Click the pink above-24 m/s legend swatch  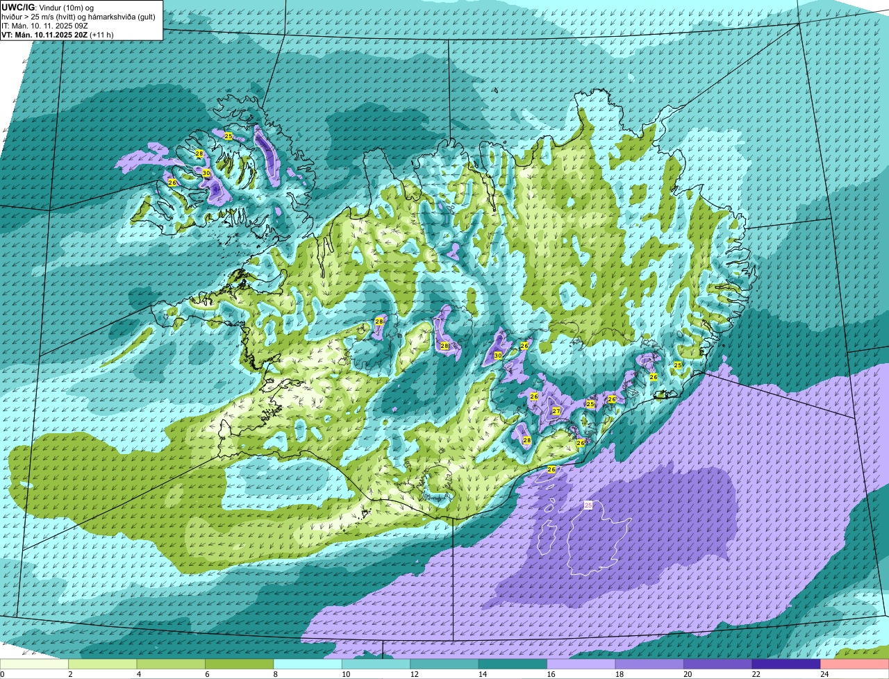pyautogui.click(x=856, y=664)
